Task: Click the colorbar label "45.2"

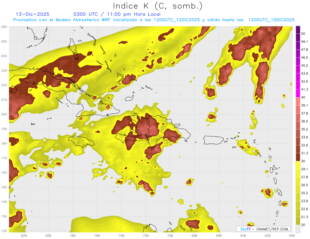Action: pyautogui.click(x=305, y=65)
